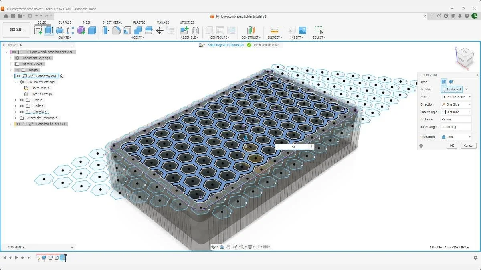The width and height of the screenshot is (481, 270).
Task: Expand the Bodies folder
Action: [16, 106]
